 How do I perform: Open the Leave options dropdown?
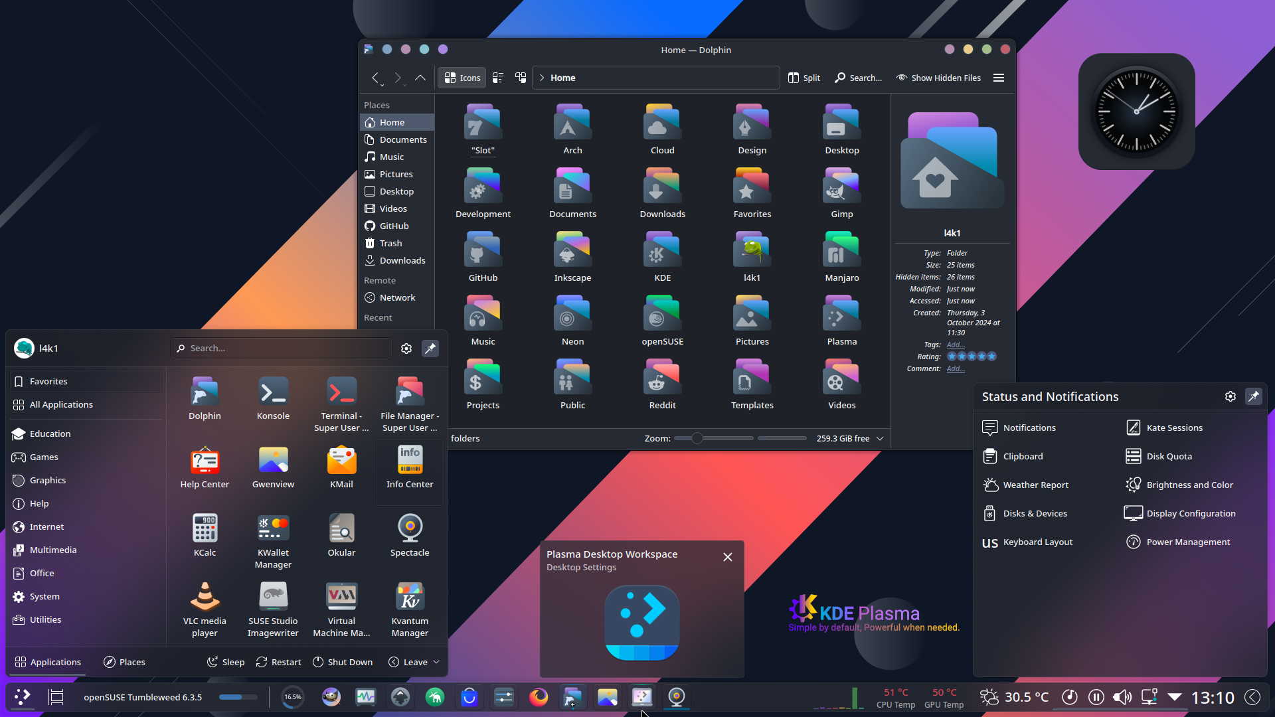tap(436, 662)
